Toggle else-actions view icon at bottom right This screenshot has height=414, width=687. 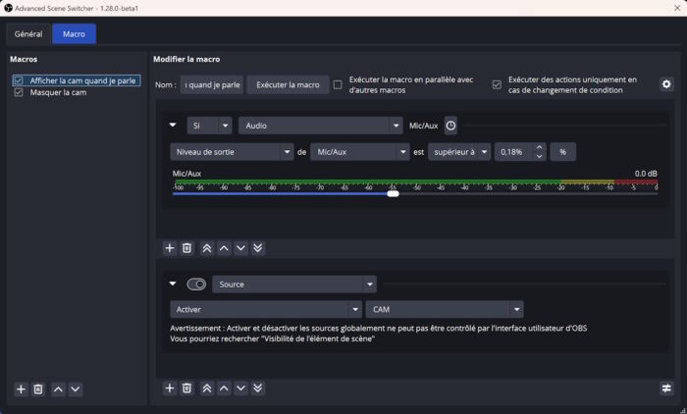coord(666,388)
